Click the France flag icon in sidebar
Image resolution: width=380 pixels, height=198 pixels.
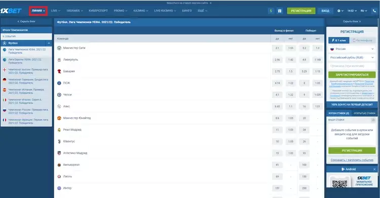[5, 120]
